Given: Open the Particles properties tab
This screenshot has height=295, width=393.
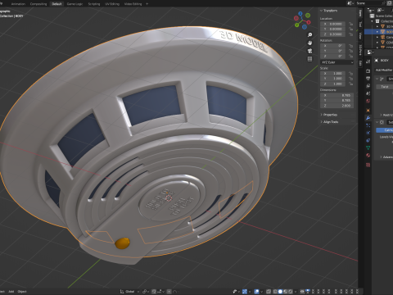Looking at the screenshot, I should (x=368, y=125).
